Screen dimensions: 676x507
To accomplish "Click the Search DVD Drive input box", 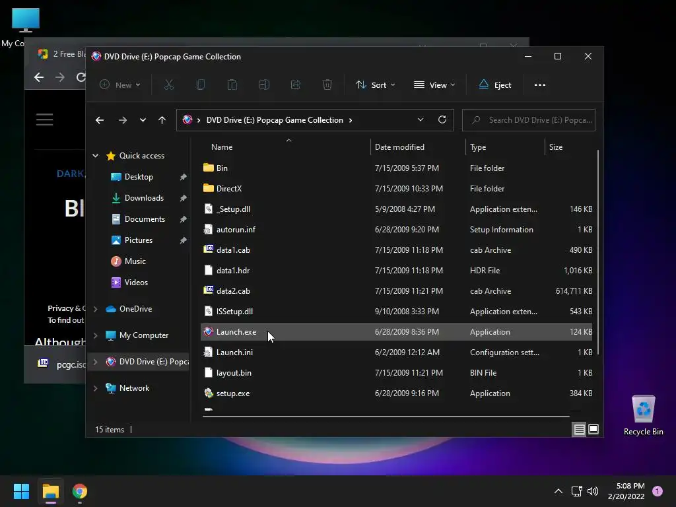I will [x=529, y=120].
